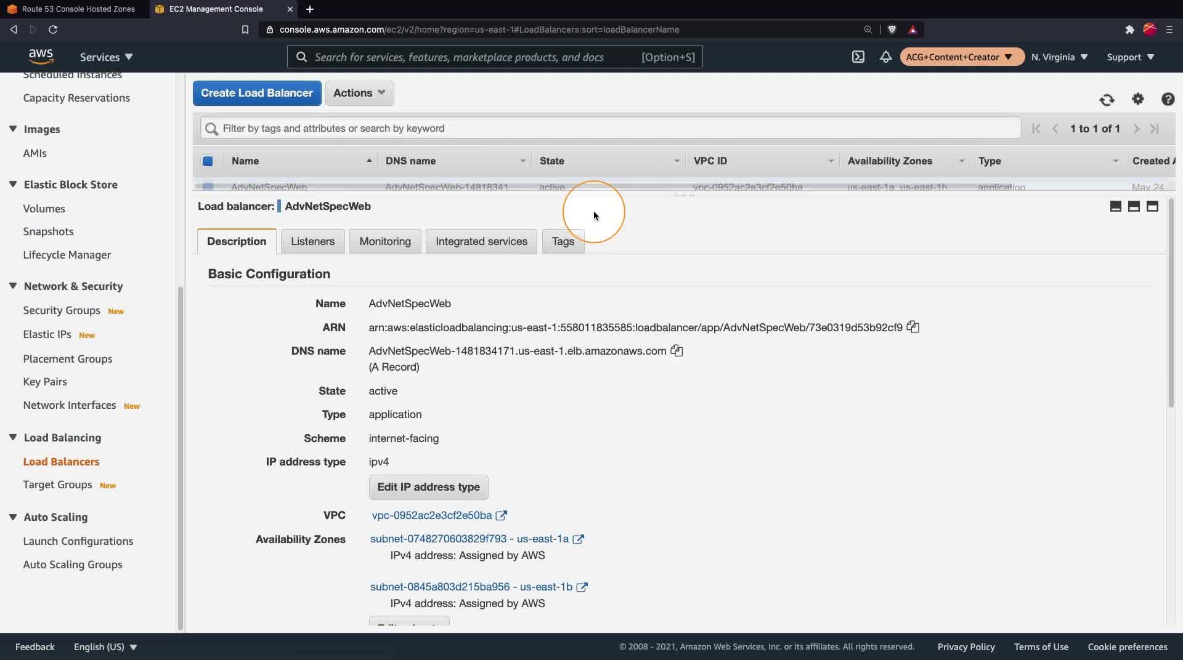Switch to the Description tab
The height and width of the screenshot is (660, 1183).
click(237, 241)
